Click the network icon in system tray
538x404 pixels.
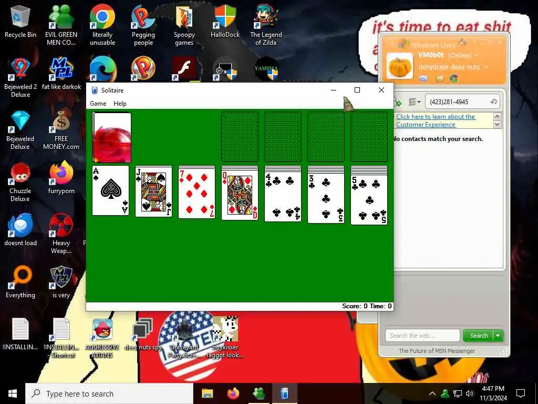click(x=458, y=393)
